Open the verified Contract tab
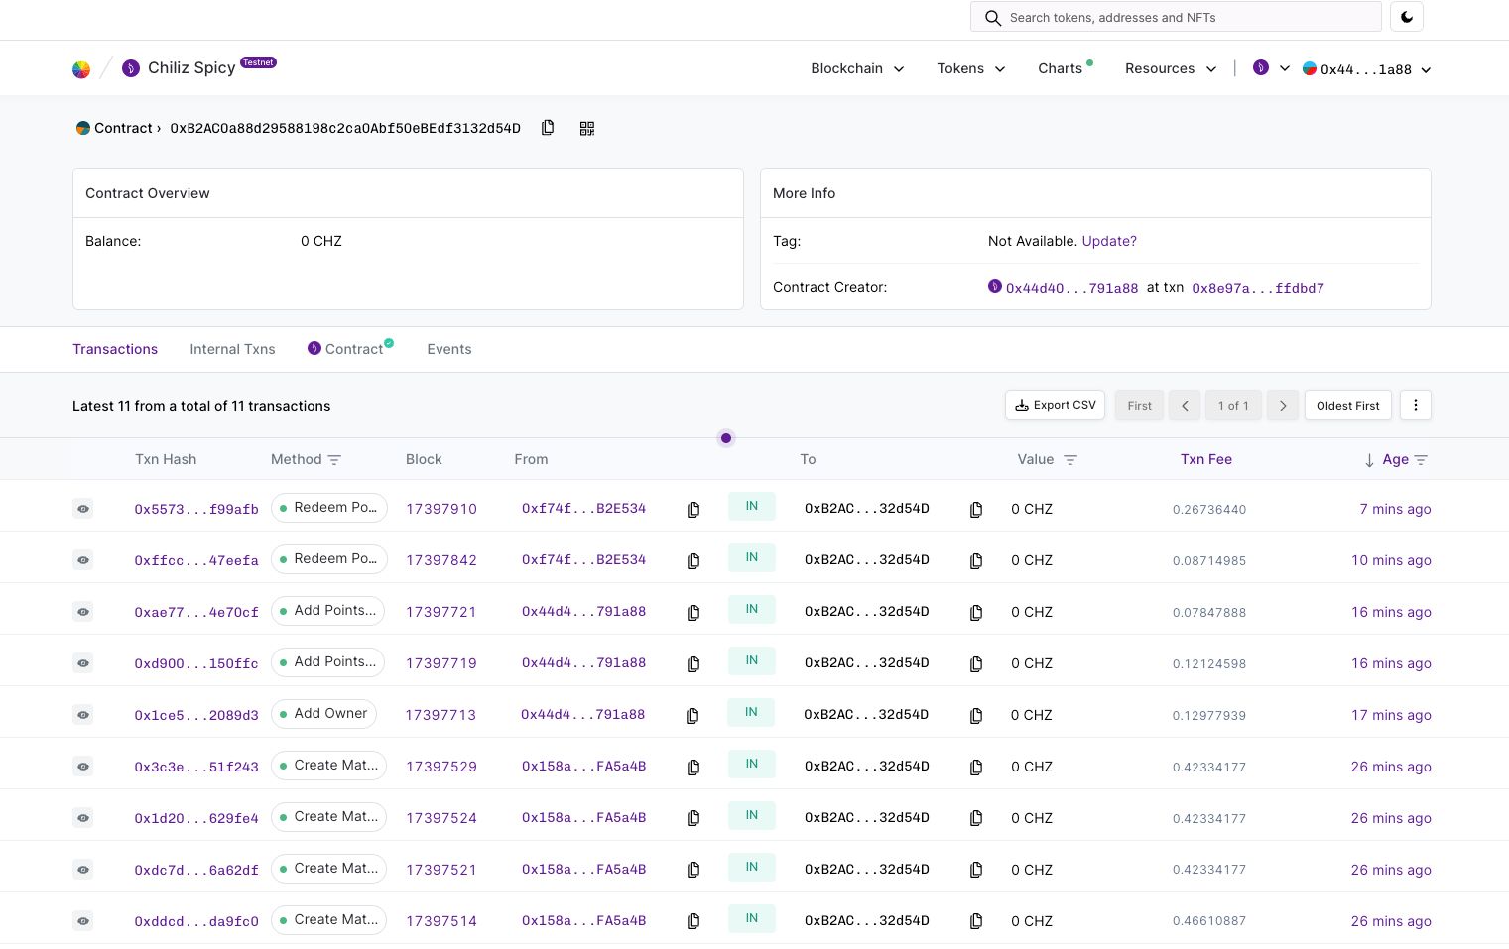1509x949 pixels. tap(350, 349)
